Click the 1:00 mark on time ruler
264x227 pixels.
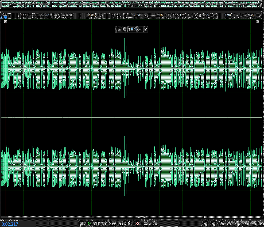tap(137, 15)
